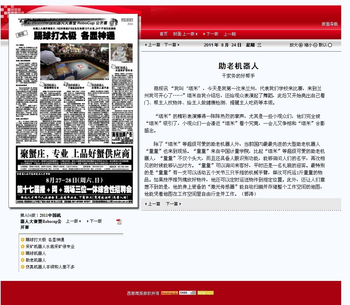Click the bullet icon beside 踢球机器人
The image size is (350, 305).
coord(22,253)
